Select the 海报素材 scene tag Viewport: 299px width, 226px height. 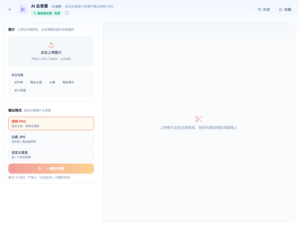(x=68, y=82)
